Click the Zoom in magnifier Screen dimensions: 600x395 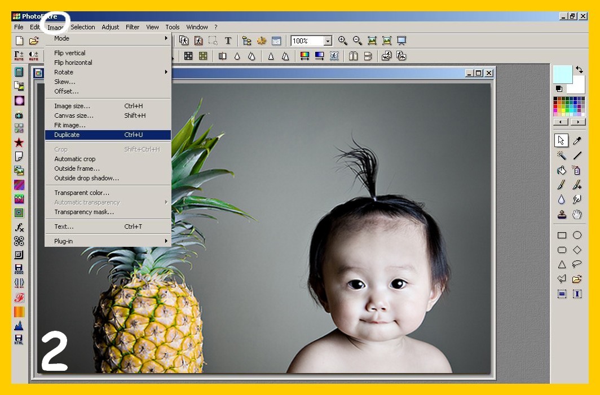tap(342, 41)
